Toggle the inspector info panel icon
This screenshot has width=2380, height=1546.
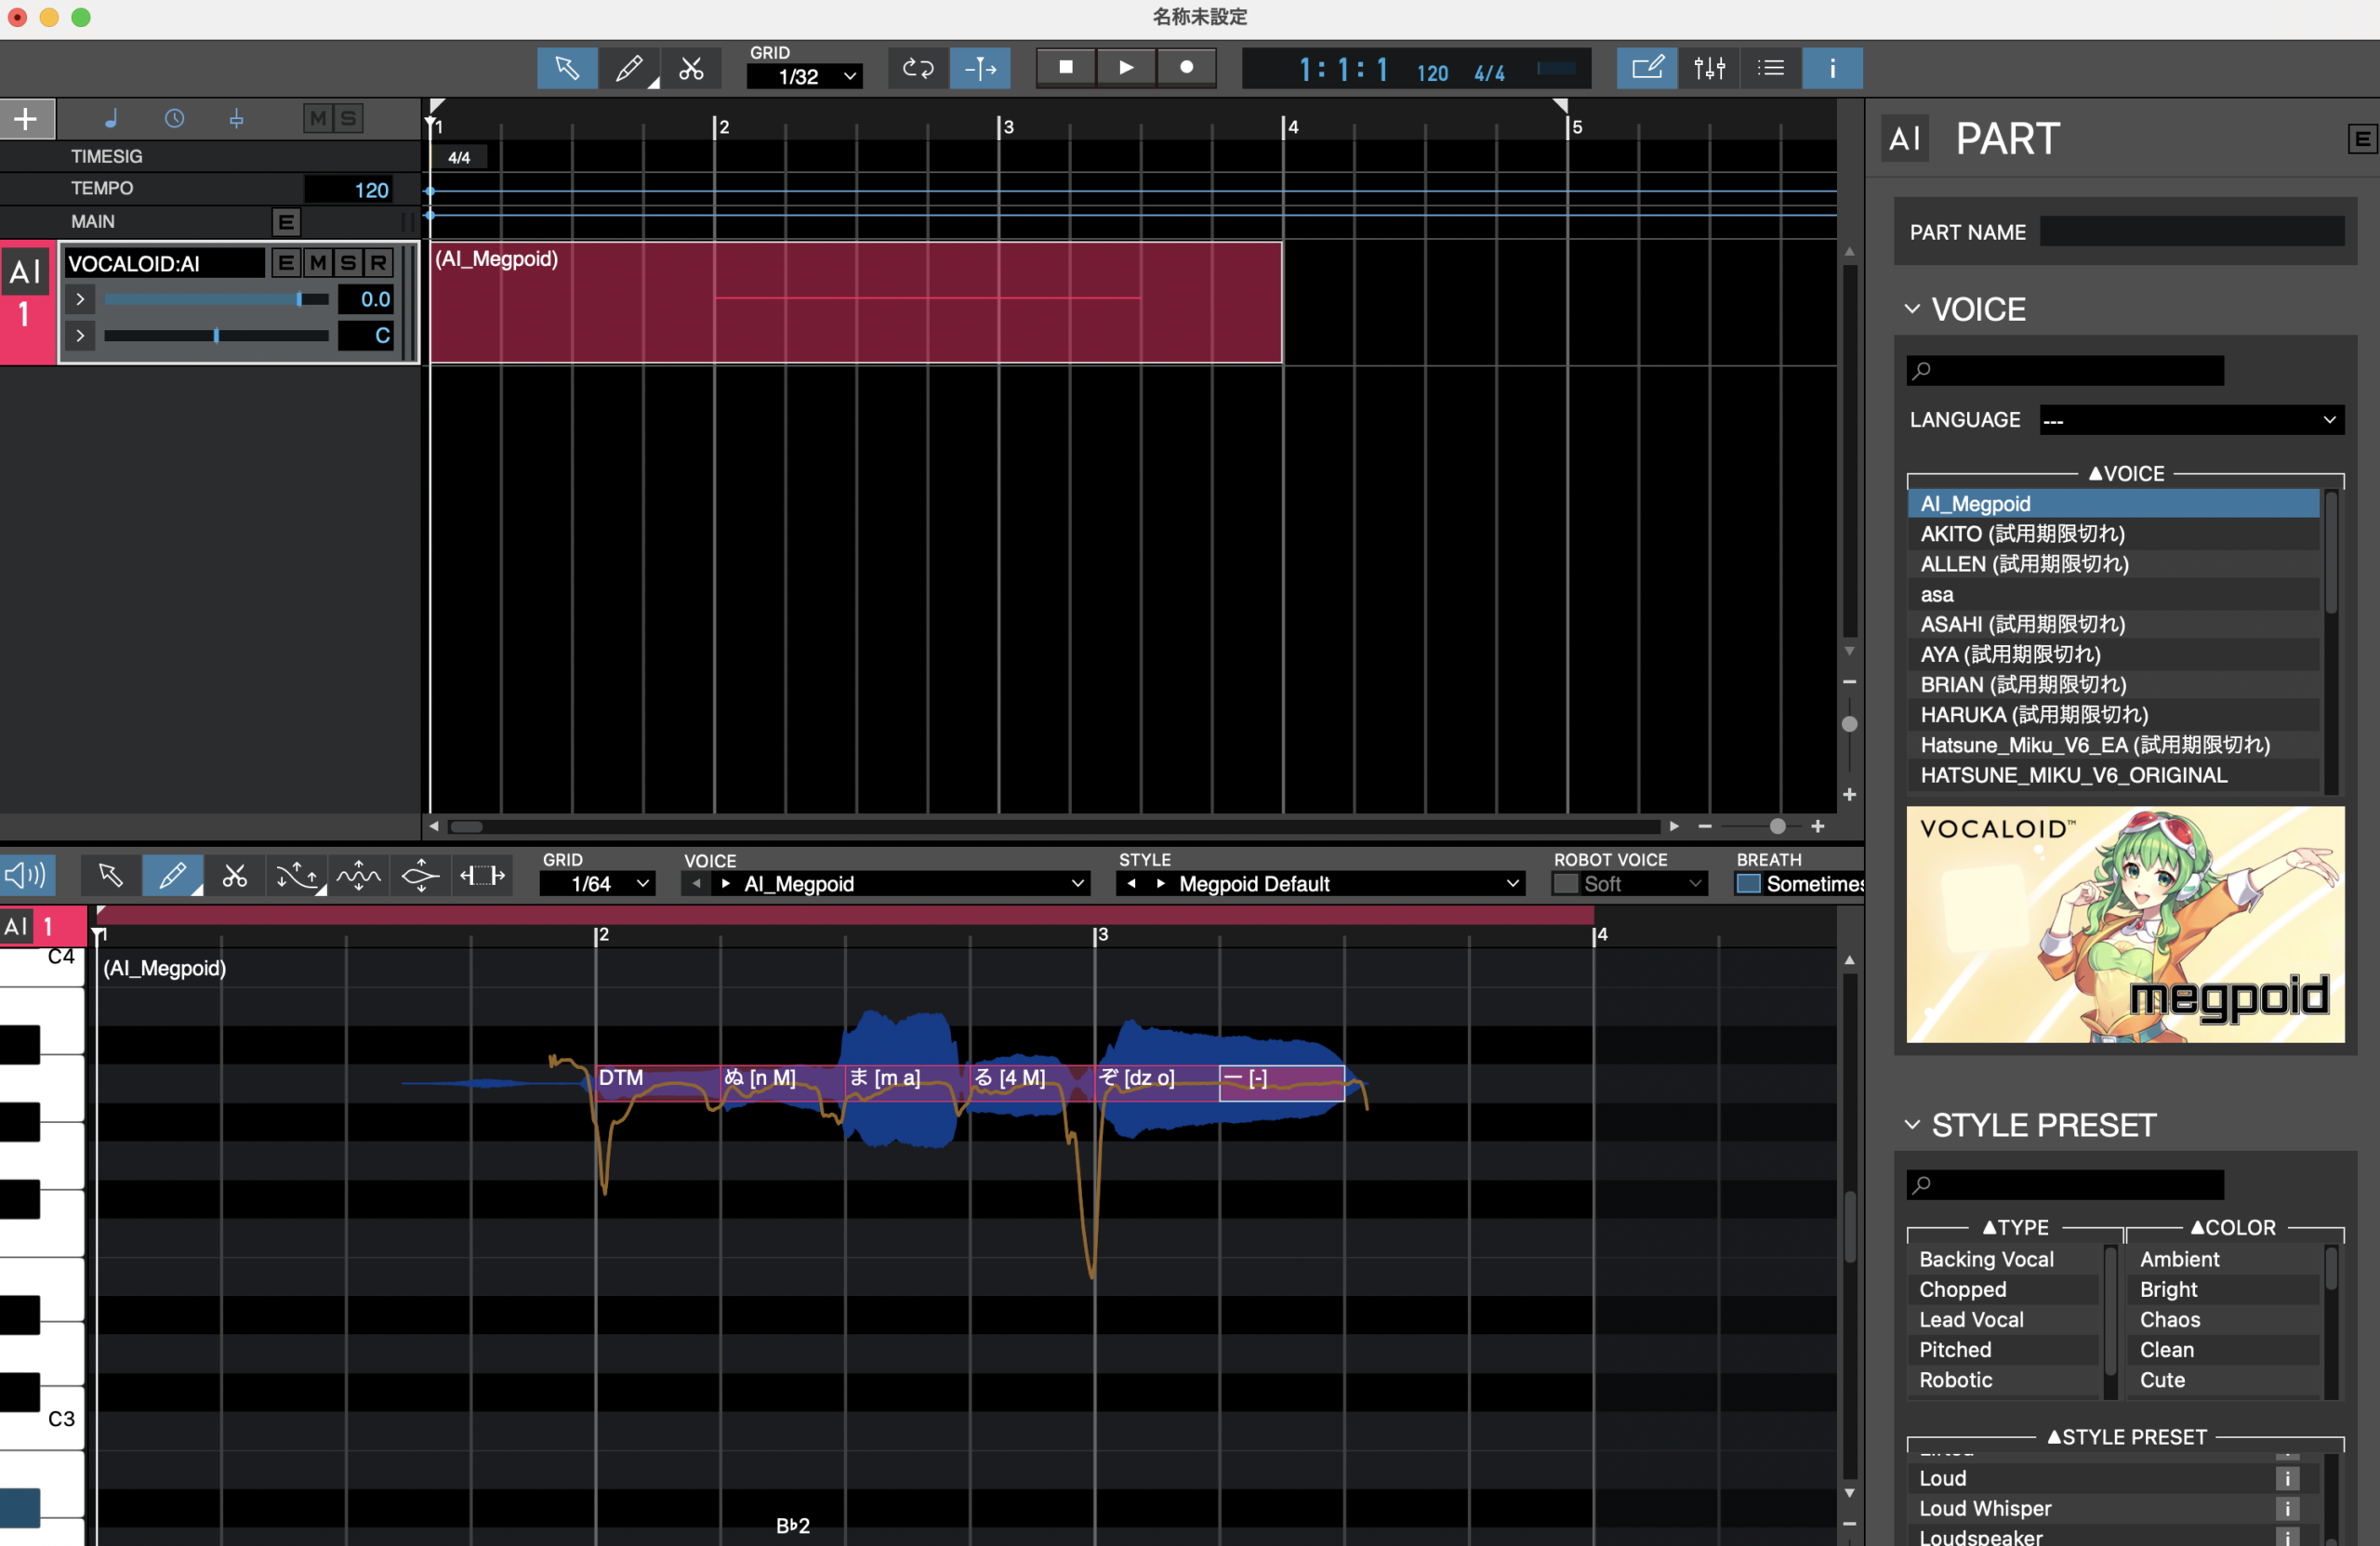click(1832, 68)
